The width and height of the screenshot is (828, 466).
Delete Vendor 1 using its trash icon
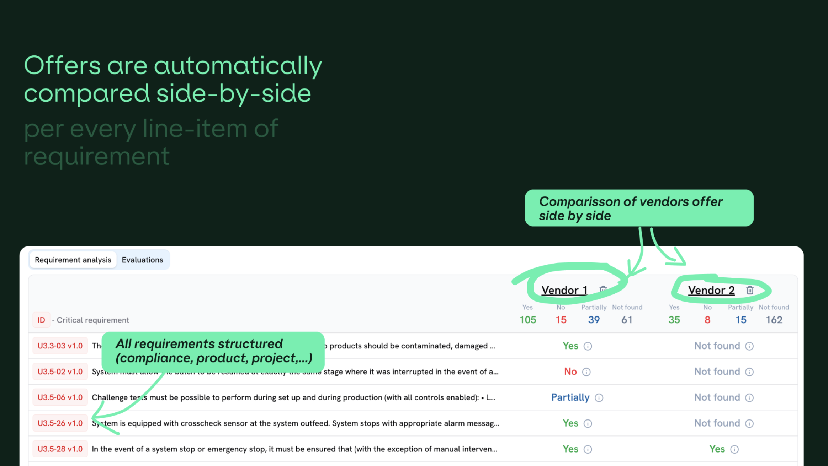click(x=603, y=289)
